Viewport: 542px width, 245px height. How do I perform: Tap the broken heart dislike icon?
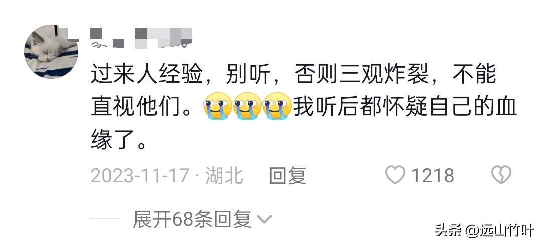501,175
